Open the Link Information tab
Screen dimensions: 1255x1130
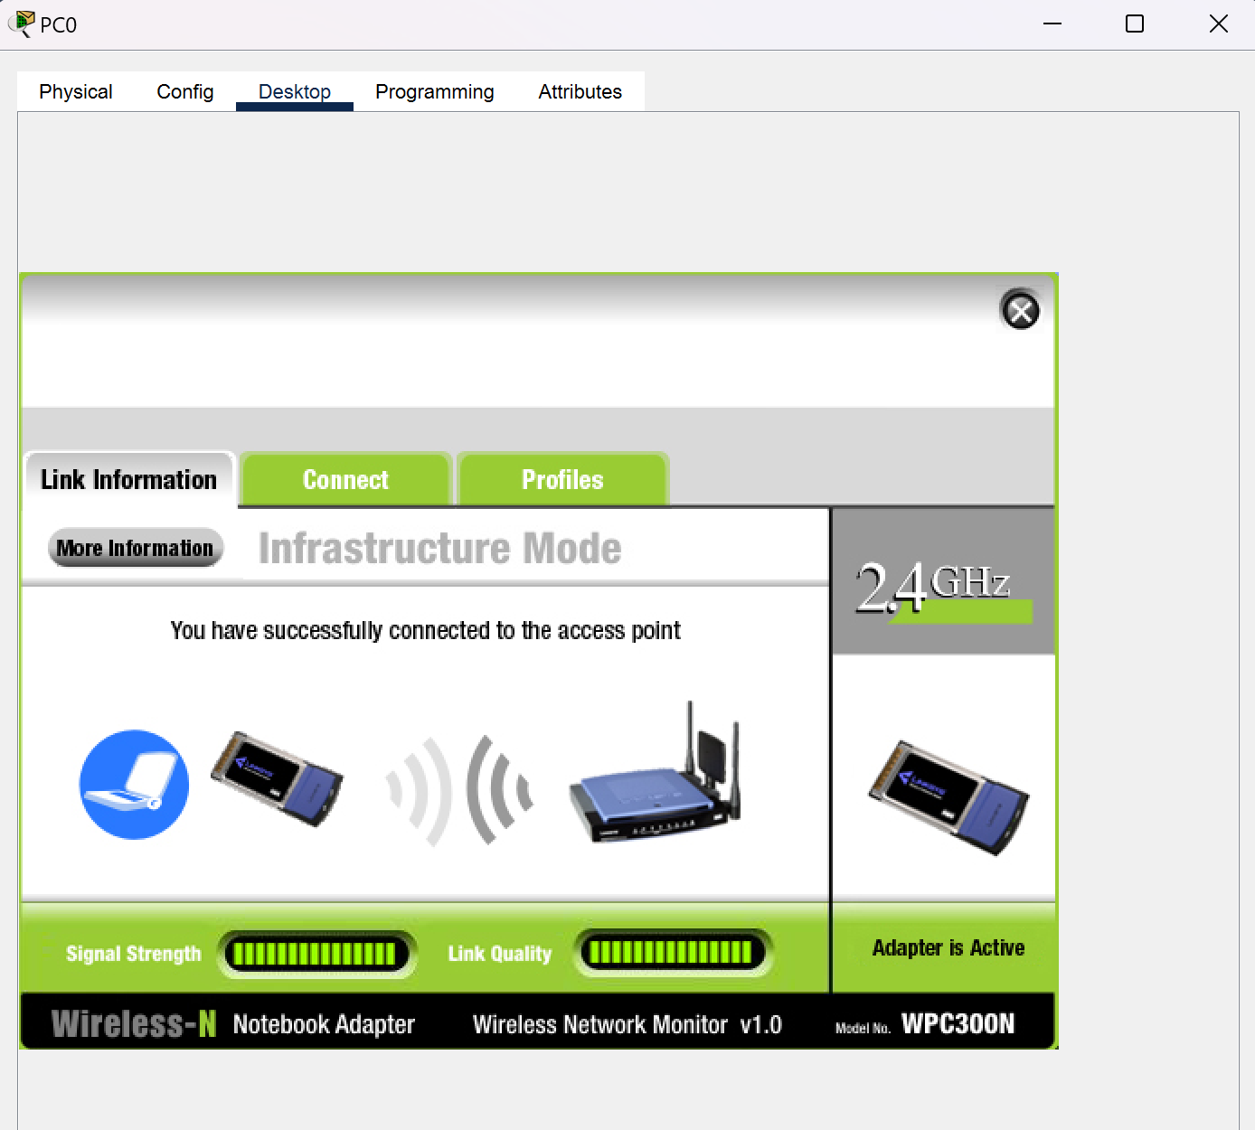(x=128, y=479)
